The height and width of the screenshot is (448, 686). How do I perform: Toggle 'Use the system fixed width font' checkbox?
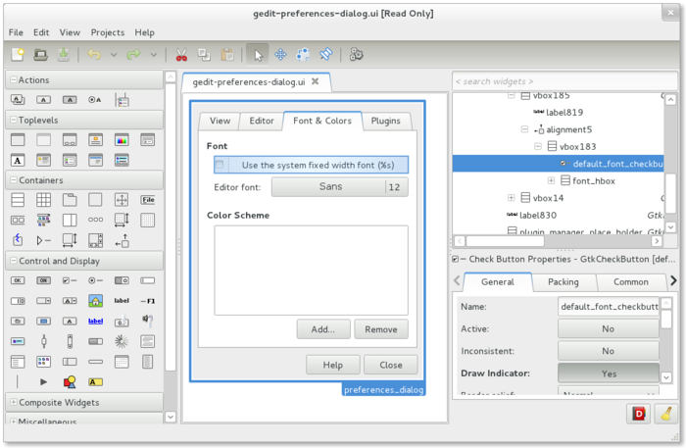(220, 165)
